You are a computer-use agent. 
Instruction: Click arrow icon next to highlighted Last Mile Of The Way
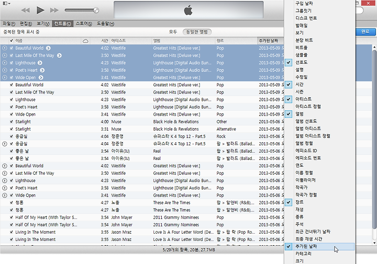59,55
